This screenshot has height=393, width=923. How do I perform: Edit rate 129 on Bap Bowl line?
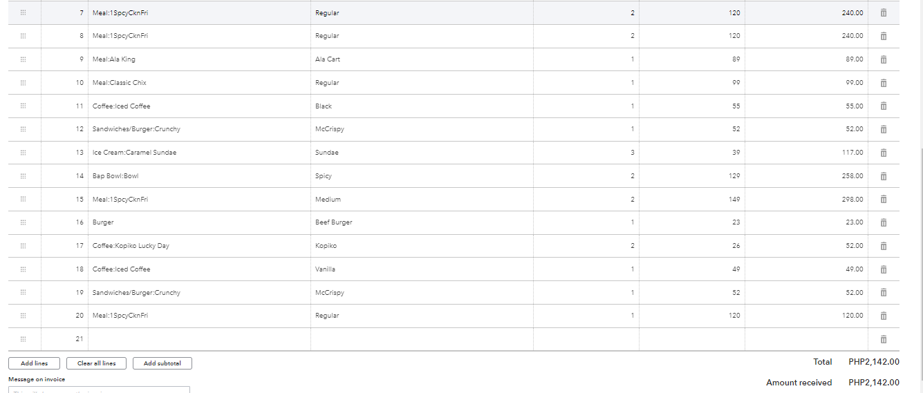[692, 176]
